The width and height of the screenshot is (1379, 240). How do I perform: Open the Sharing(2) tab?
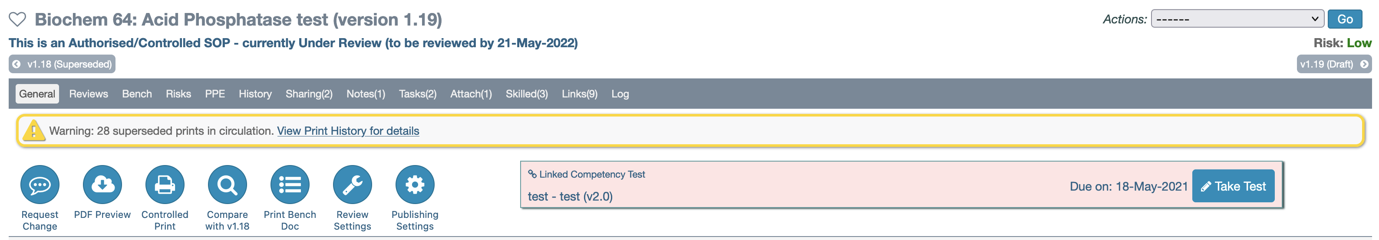[309, 94]
